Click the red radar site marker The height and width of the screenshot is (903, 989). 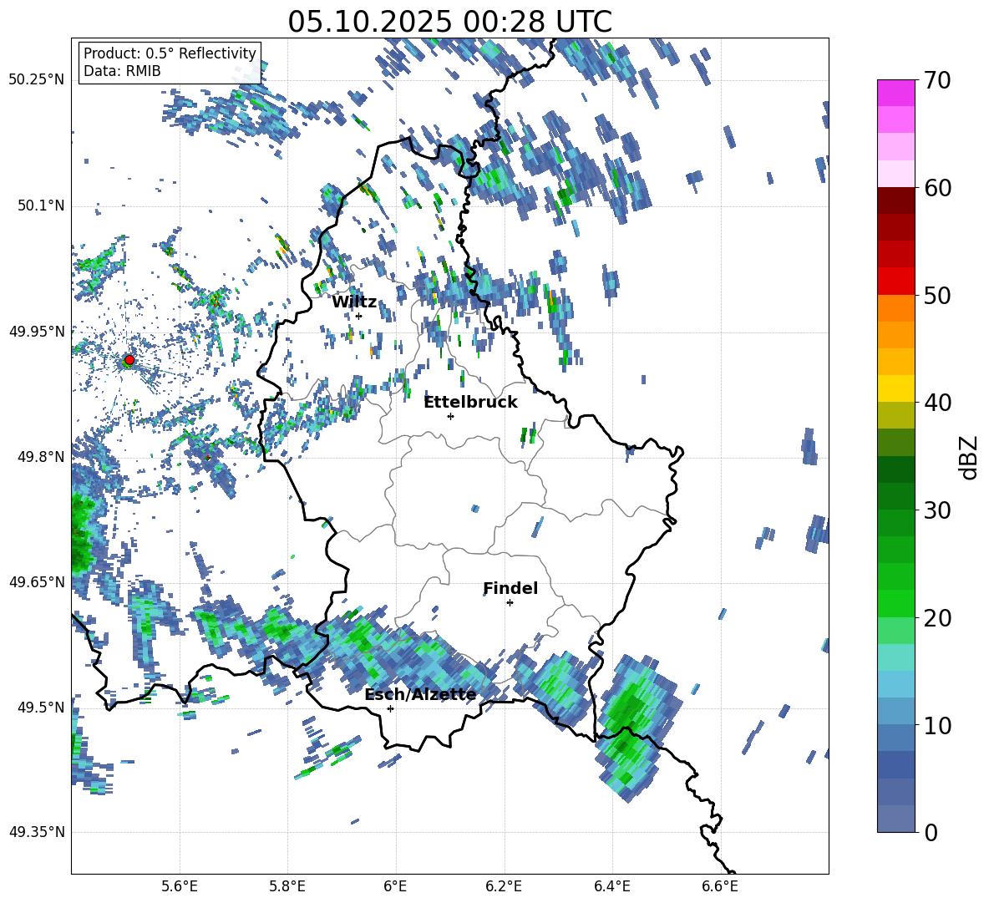click(129, 359)
